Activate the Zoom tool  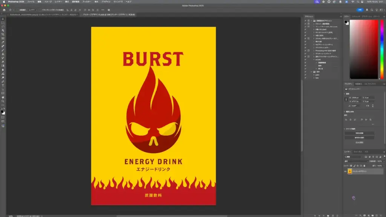pyautogui.click(x=3, y=101)
